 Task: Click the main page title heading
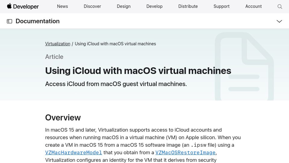point(138,71)
